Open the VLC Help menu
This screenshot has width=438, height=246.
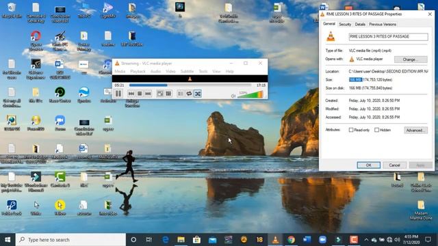[230, 71]
